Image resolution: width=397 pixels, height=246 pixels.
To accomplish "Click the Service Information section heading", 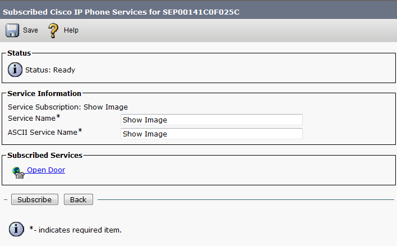I will pos(44,93).
